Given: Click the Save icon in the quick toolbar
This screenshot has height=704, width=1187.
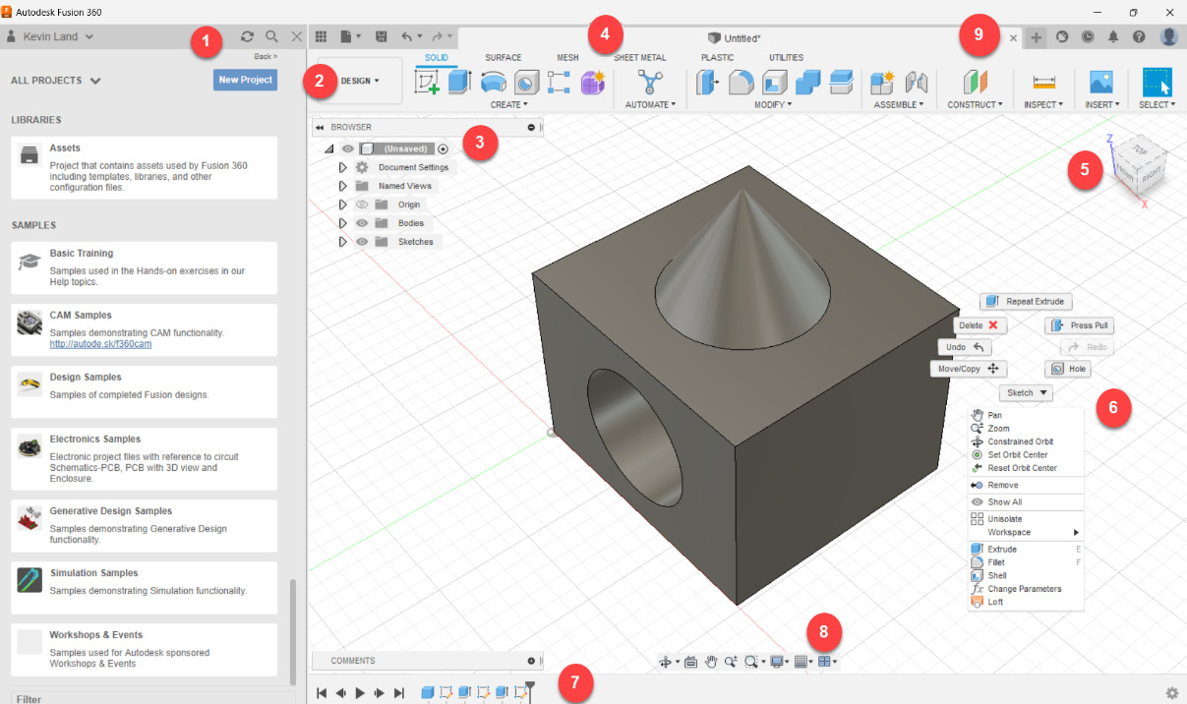Looking at the screenshot, I should [380, 36].
